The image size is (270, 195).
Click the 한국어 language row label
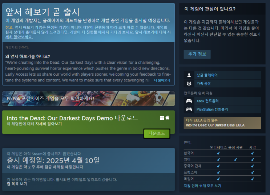pyautogui.click(x=189, y=153)
